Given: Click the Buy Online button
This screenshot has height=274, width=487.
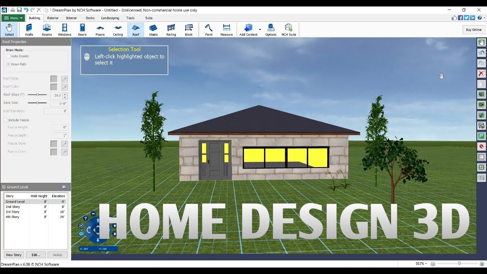Looking at the screenshot, I should [474, 30].
